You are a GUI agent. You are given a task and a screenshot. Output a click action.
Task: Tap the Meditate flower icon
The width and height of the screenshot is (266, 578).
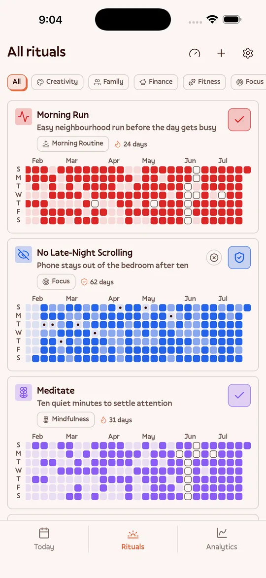24,393
